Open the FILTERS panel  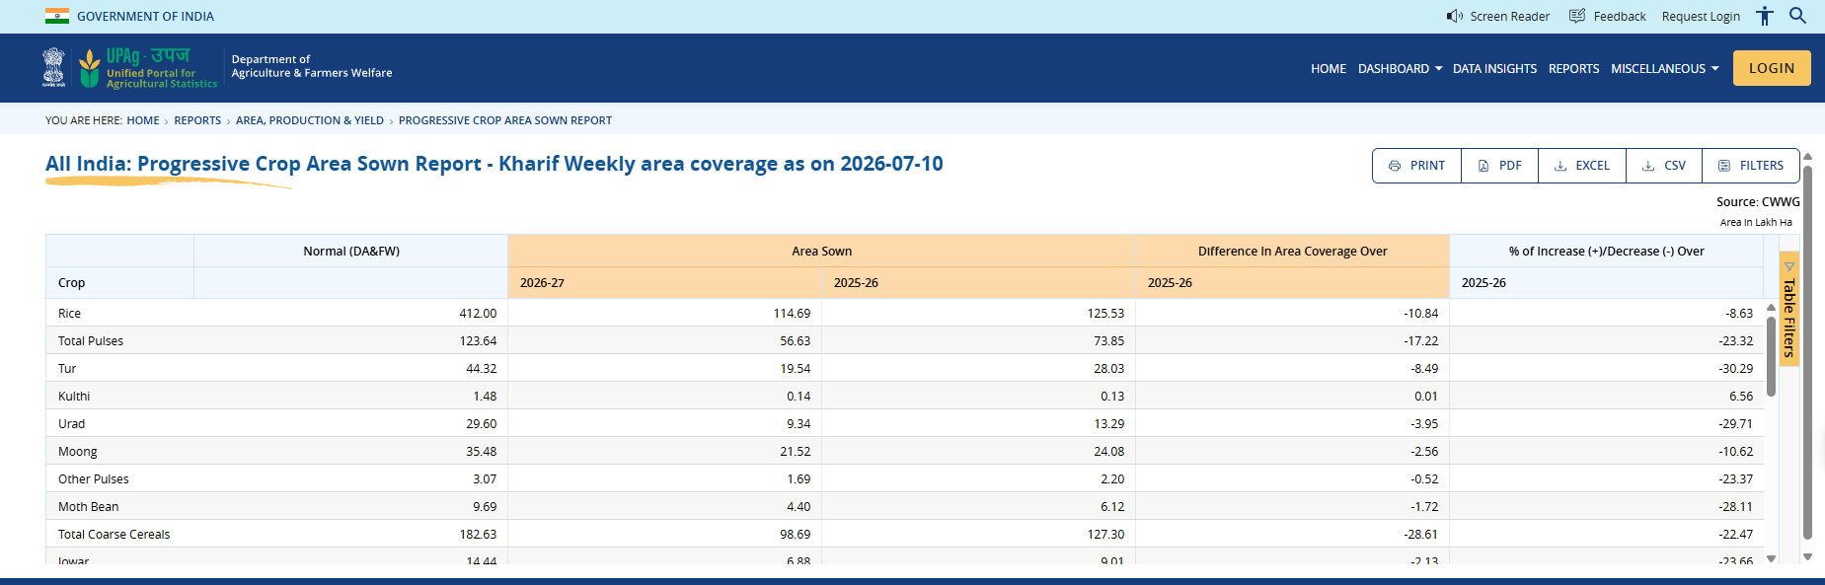[1751, 166]
